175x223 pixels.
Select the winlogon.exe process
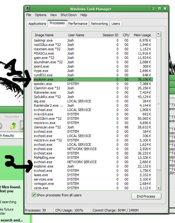tap(93, 184)
